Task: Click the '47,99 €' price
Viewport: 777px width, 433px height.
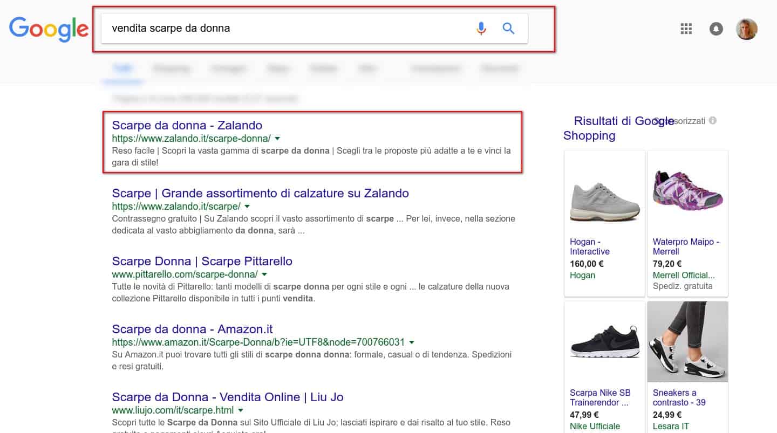Action: coord(584,415)
